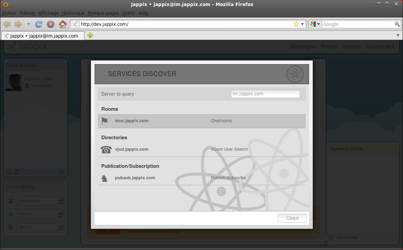403x250 pixels.
Task: Expand the back/forward history dropdown arrow
Action: 28,24
